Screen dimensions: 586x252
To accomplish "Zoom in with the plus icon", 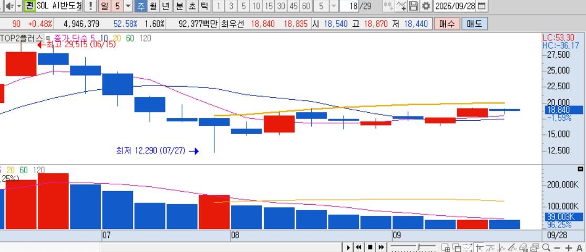I will 569,247.
